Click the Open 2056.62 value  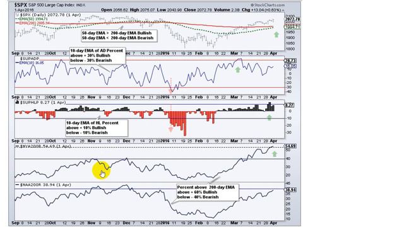(114, 10)
